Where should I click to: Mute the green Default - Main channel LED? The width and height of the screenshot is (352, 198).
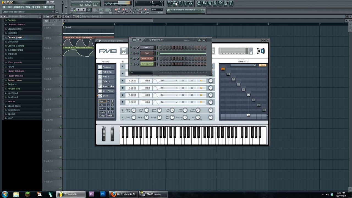point(131,64)
